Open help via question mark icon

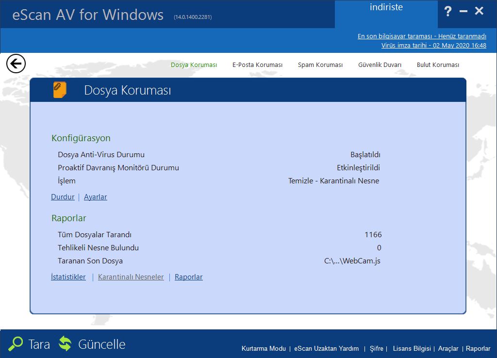pyautogui.click(x=447, y=12)
